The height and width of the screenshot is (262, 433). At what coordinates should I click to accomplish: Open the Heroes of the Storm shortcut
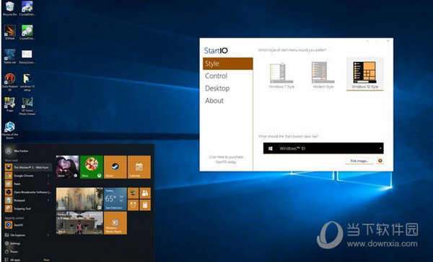[x=10, y=130]
